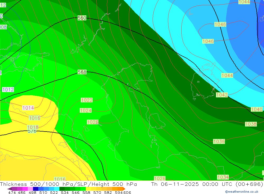
Task: Click the 568 height contour label
Action: (x=82, y=72)
